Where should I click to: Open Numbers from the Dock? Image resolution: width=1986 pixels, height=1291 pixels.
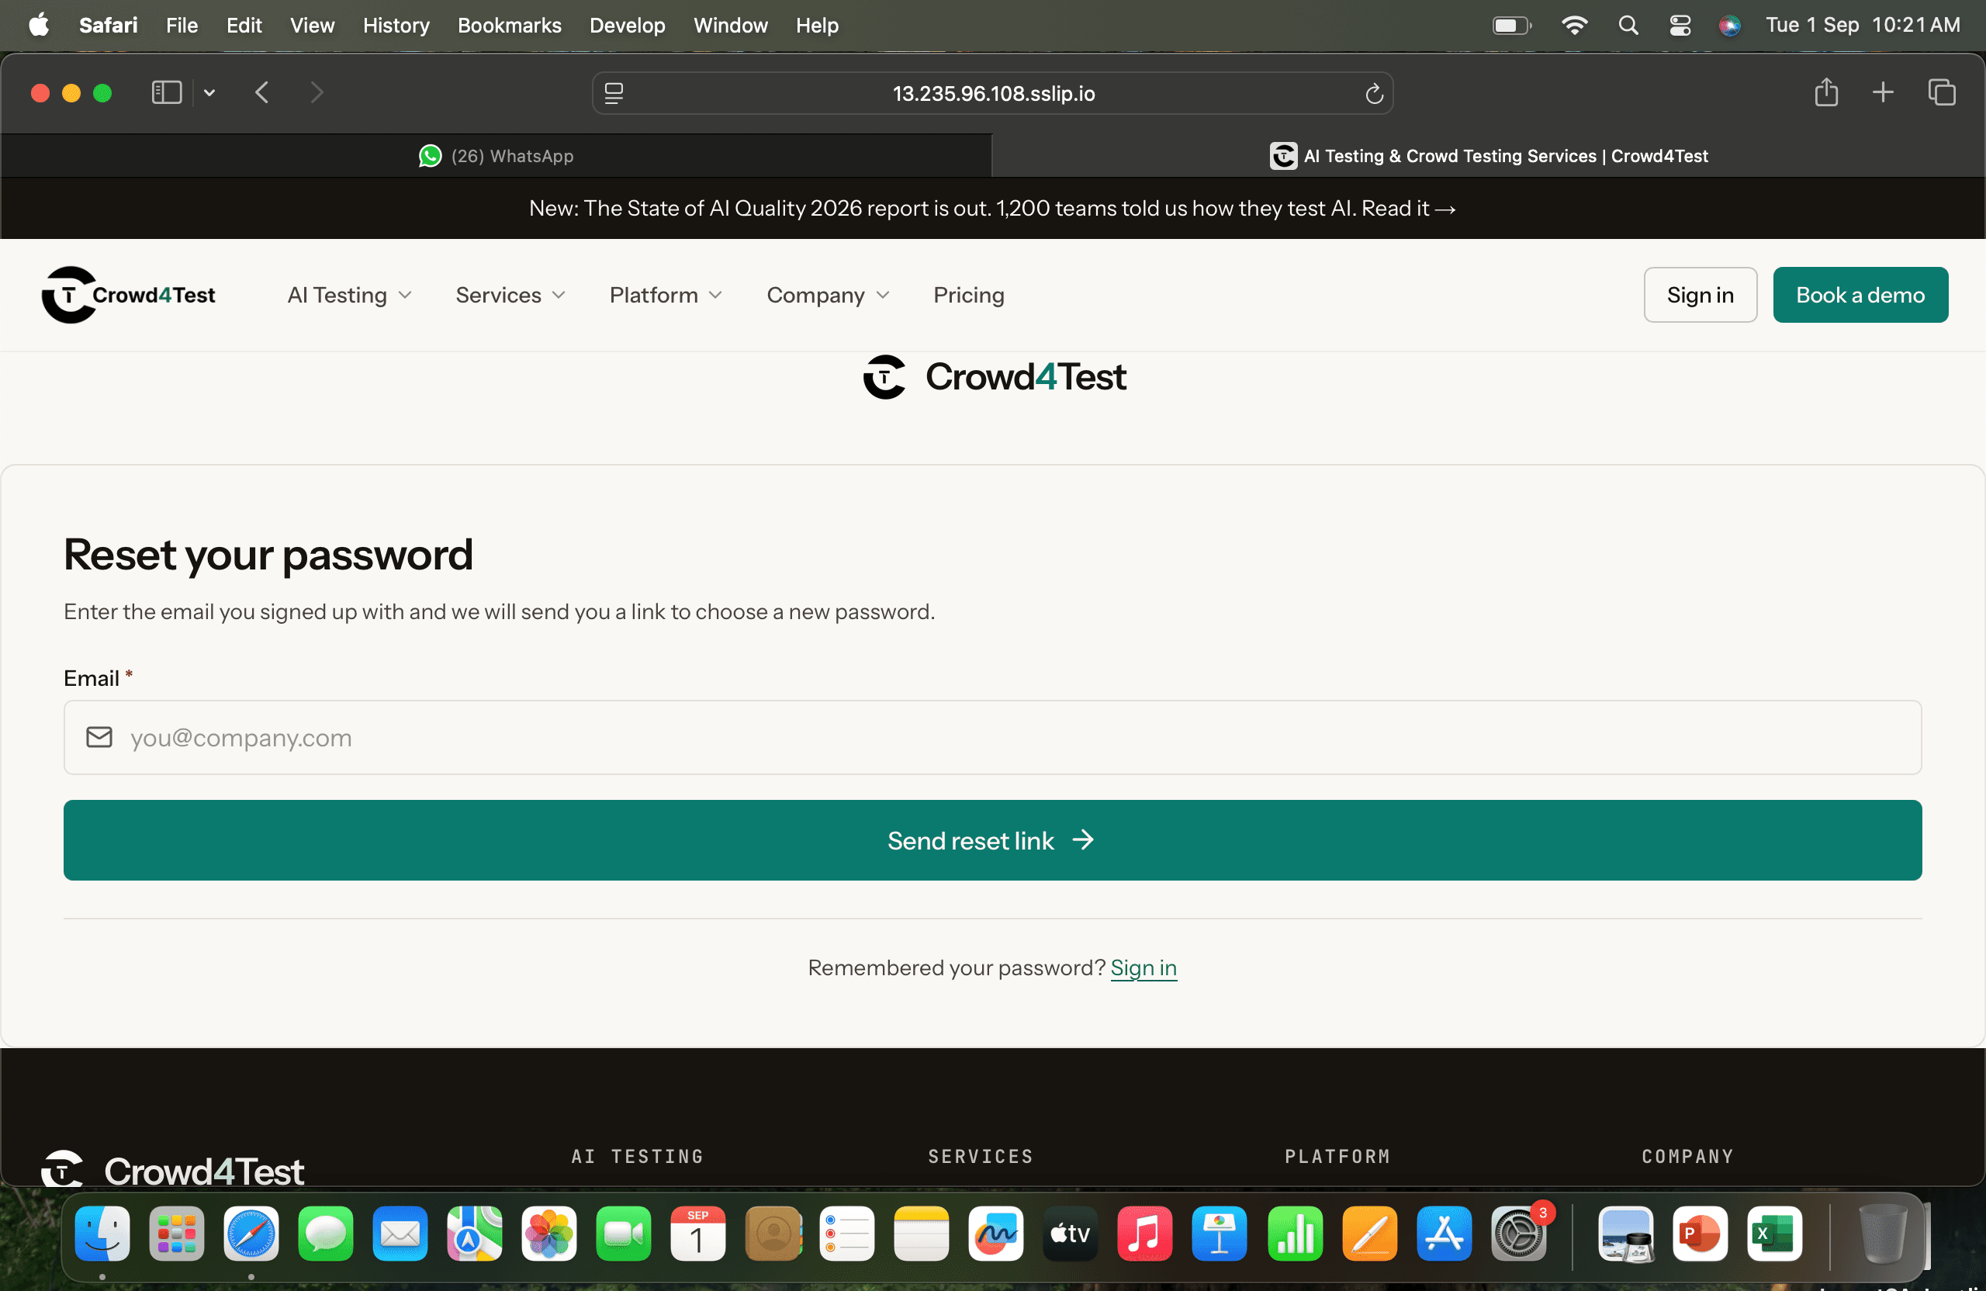[x=1295, y=1233]
